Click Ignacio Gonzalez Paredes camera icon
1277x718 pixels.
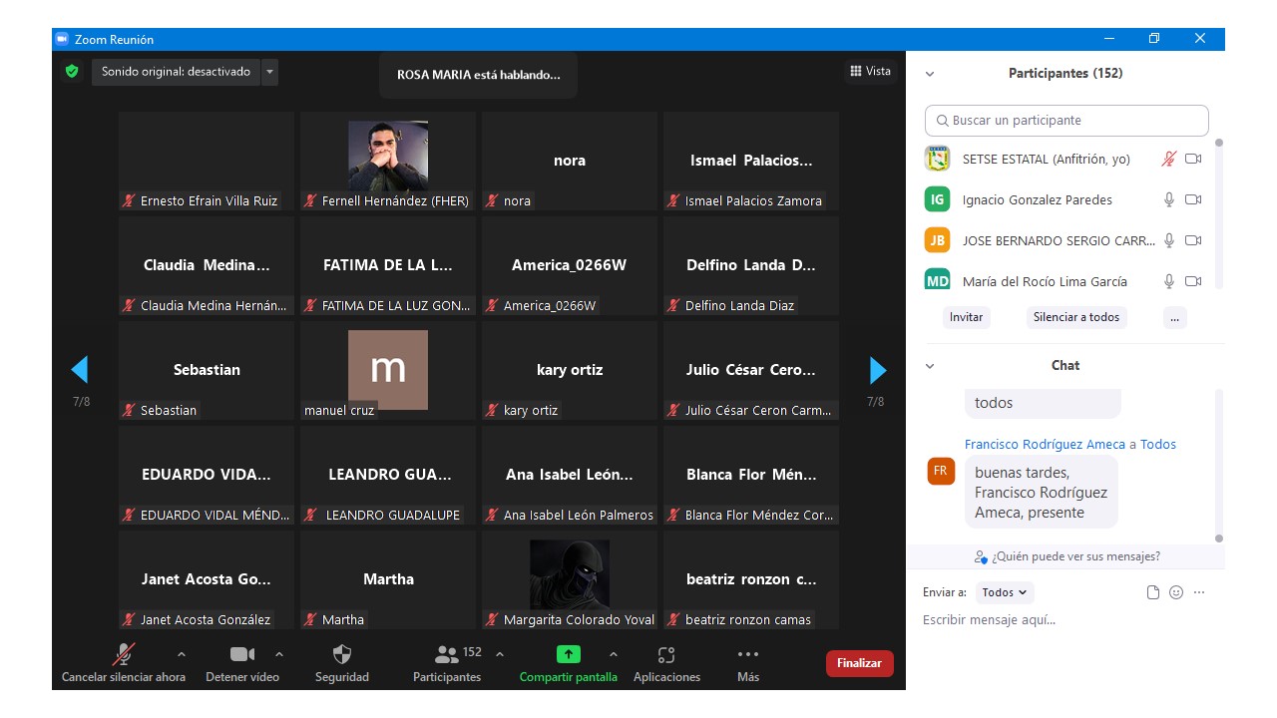tap(1193, 199)
